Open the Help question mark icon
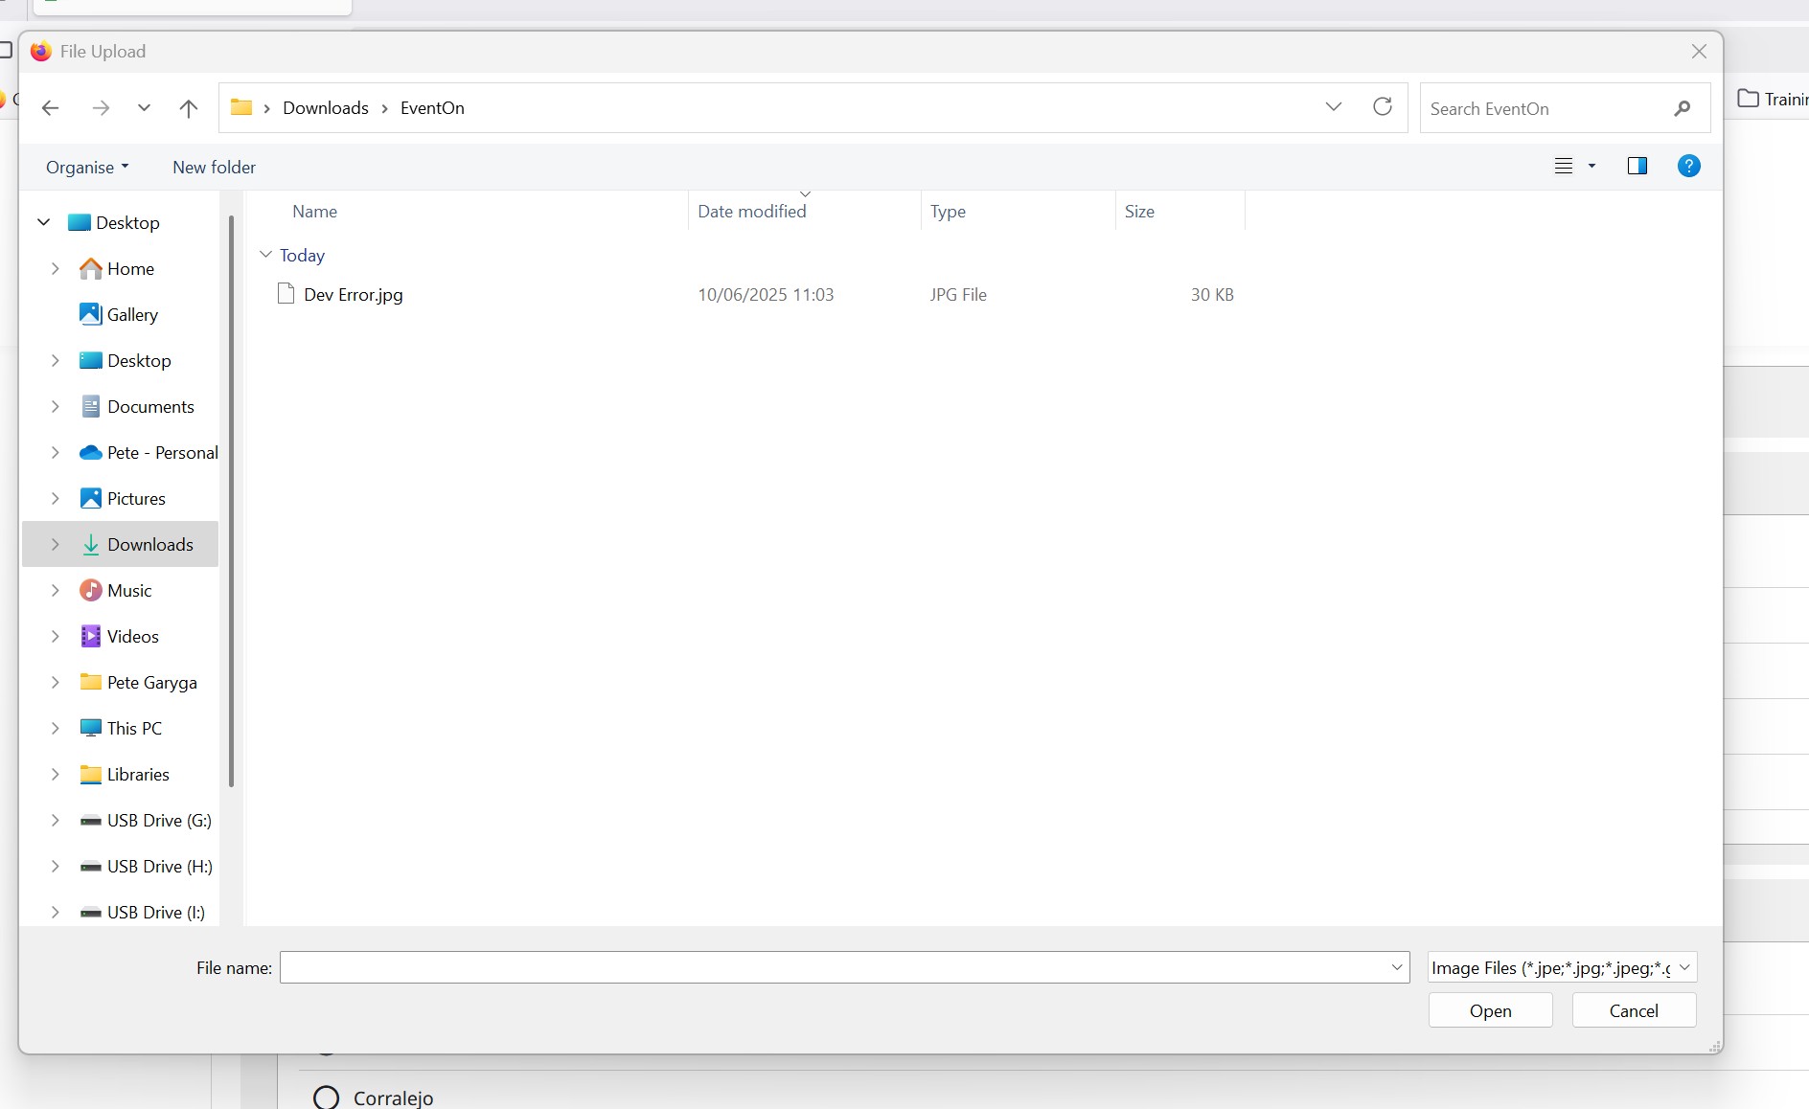The width and height of the screenshot is (1809, 1109). pos(1688,167)
